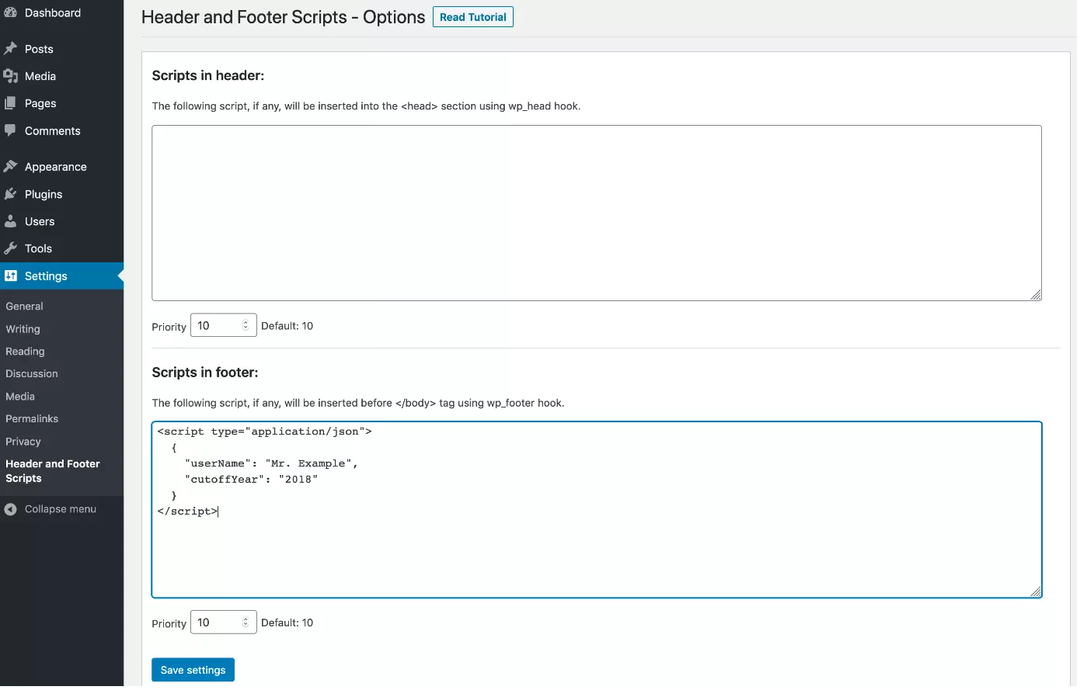Open Permalinks settings submenu
This screenshot has width=1080, height=690.
pyautogui.click(x=32, y=419)
